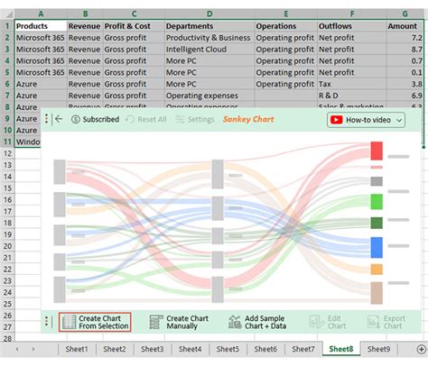The height and width of the screenshot is (366, 428).
Task: Click the Tax cell in Outflows
Action: pyautogui.click(x=352, y=84)
